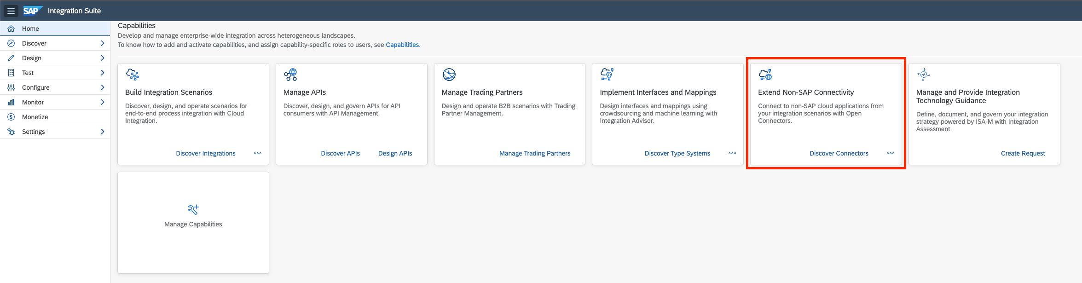Click the Create Request link
This screenshot has height=283, width=1082.
(x=1023, y=153)
